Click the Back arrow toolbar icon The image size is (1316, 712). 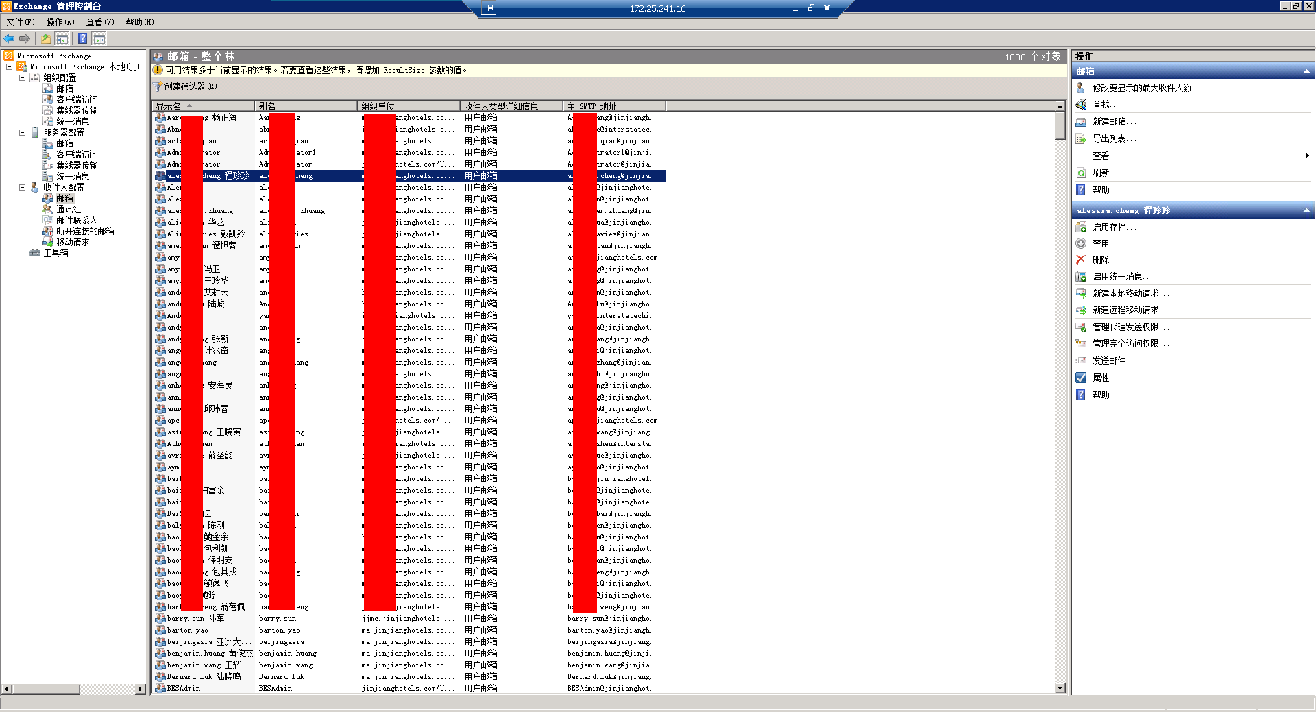(9, 38)
